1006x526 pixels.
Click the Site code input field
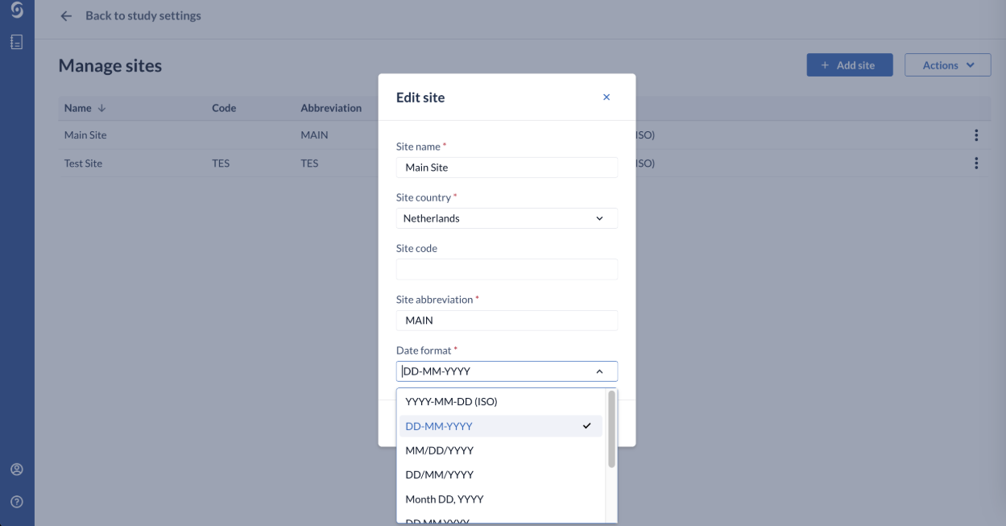pyautogui.click(x=507, y=269)
